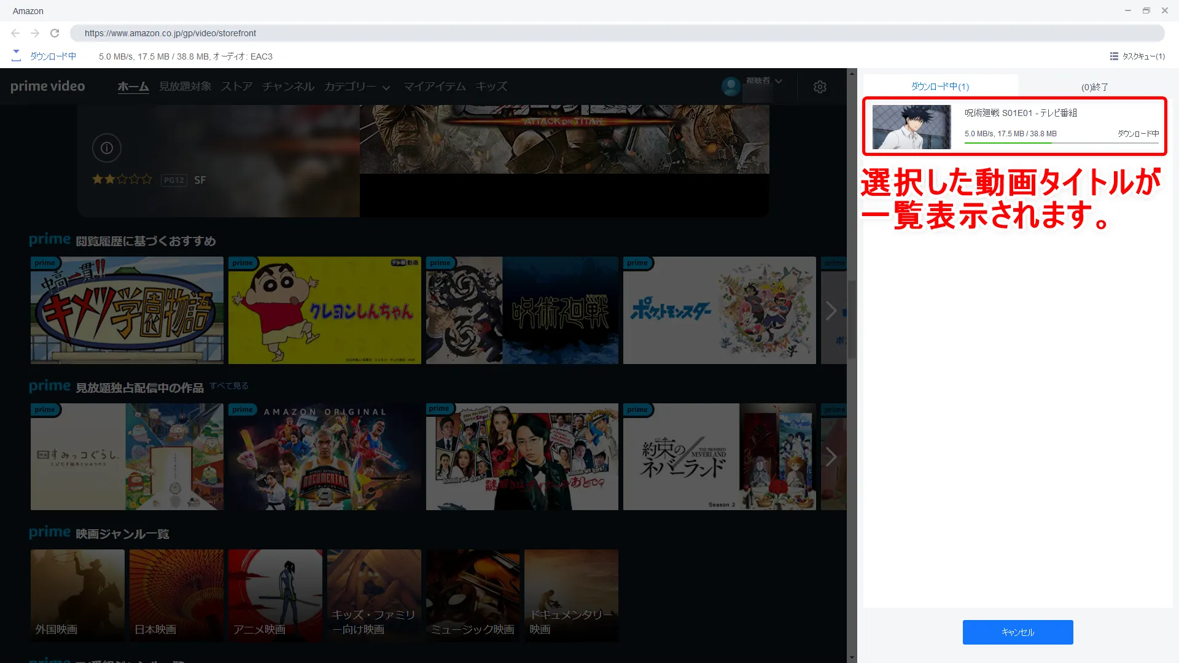Click the address bar URL field
This screenshot has height=663, width=1179.
pos(617,33)
